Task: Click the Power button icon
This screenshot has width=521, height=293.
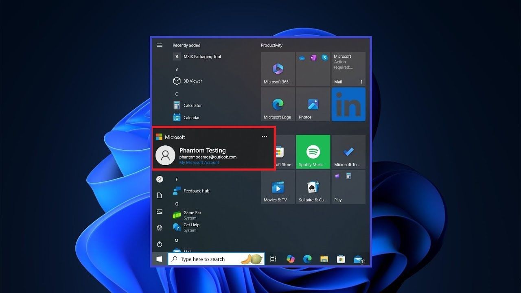Action: pos(160,244)
